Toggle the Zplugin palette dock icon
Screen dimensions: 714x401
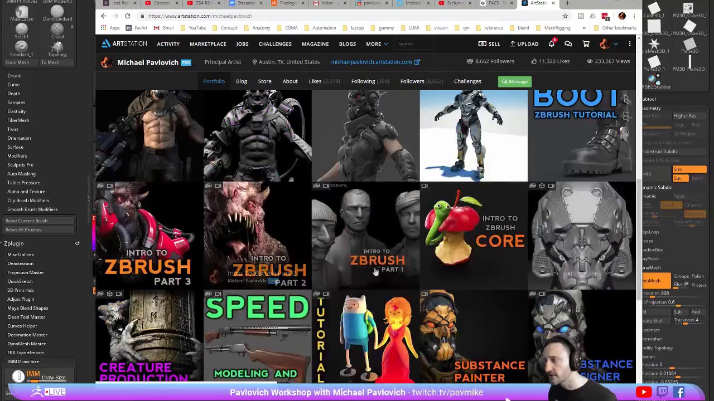(x=78, y=243)
